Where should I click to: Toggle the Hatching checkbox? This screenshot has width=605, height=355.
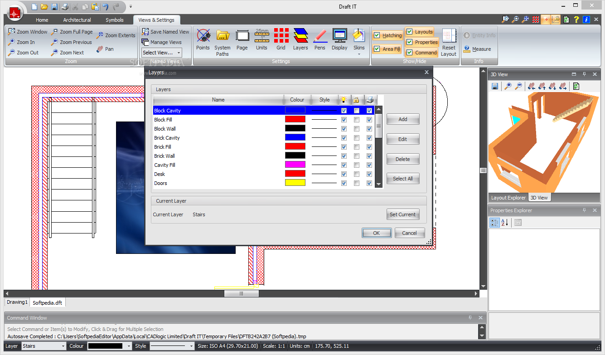(377, 35)
